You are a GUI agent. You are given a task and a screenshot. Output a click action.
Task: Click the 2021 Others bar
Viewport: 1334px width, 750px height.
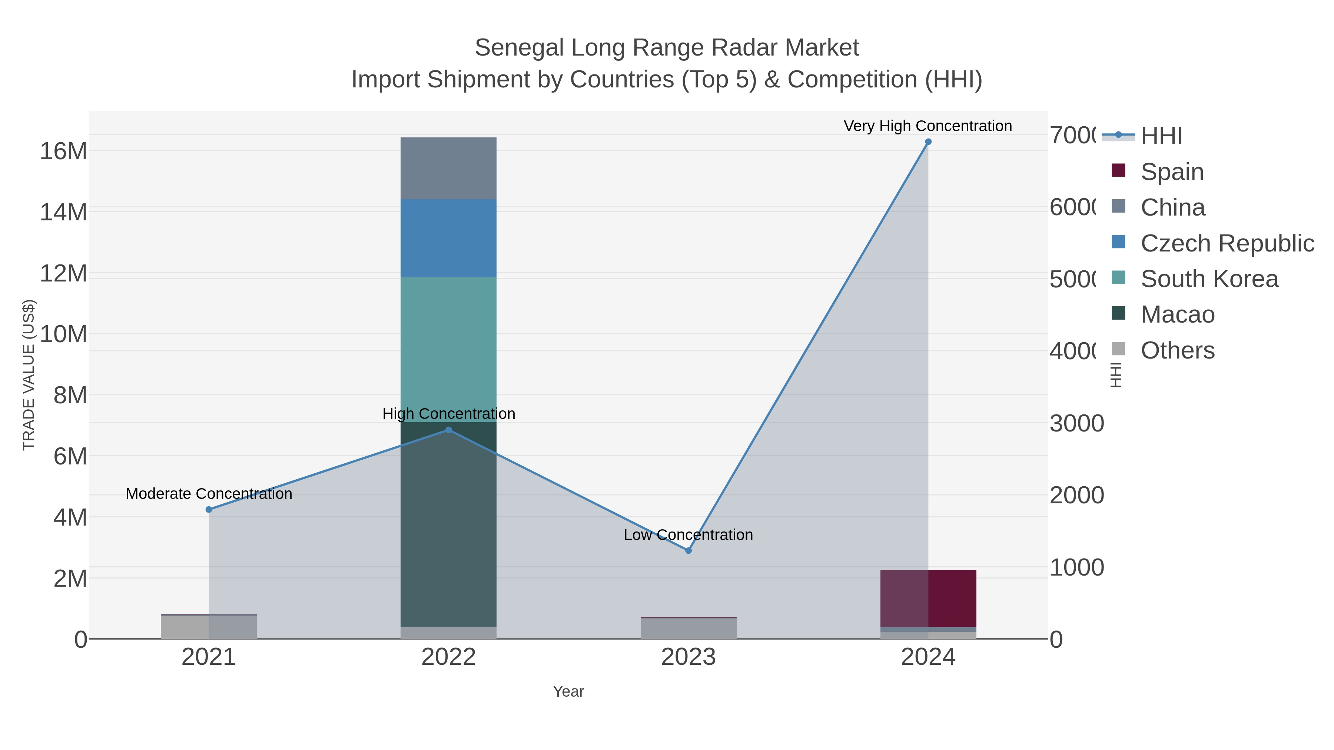pos(209,627)
